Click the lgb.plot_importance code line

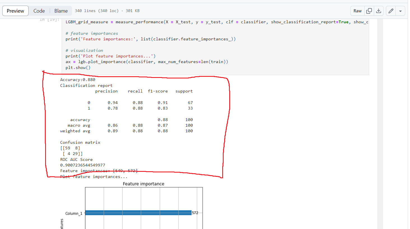pyautogui.click(x=147, y=62)
